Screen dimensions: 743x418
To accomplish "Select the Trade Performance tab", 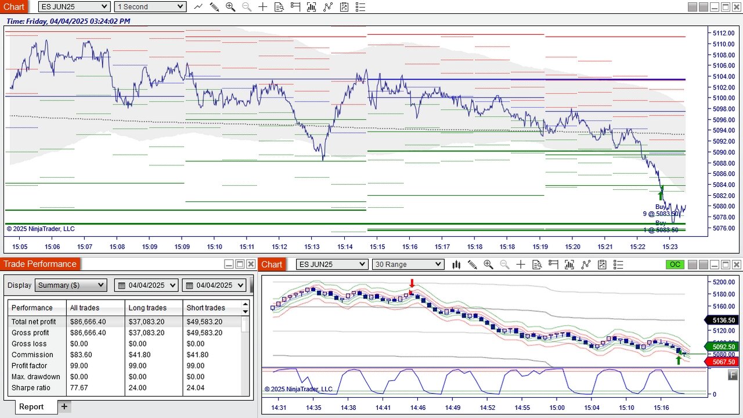I will [40, 264].
